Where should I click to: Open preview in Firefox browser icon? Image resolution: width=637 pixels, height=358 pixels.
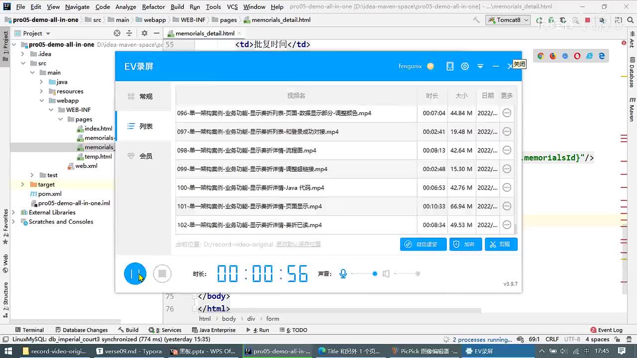coord(553,56)
